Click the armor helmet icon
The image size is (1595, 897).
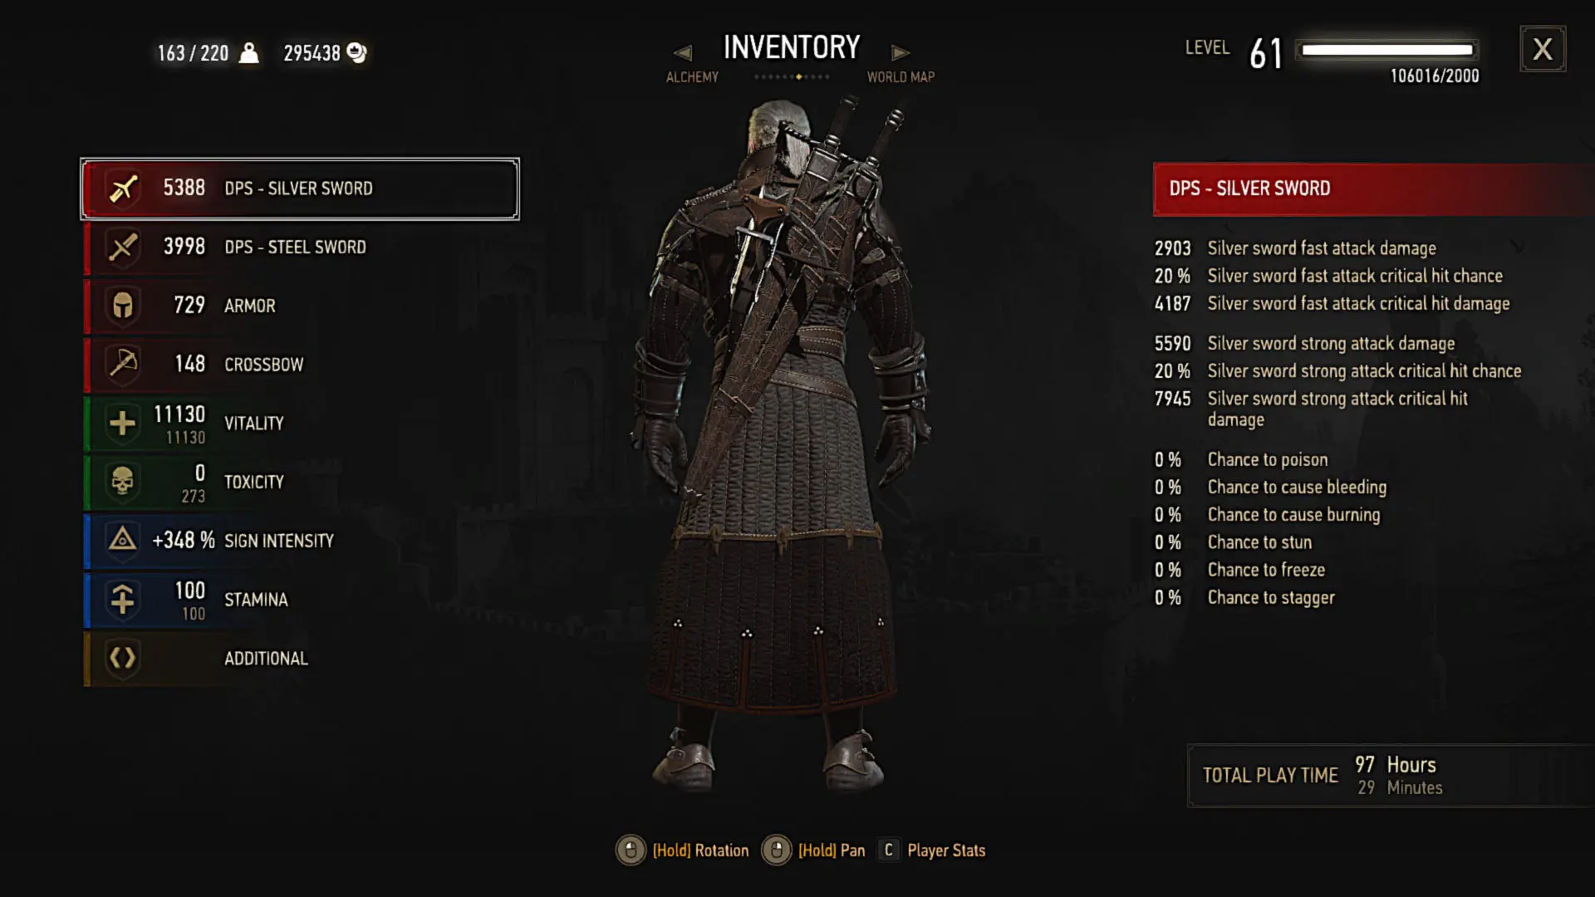point(123,306)
